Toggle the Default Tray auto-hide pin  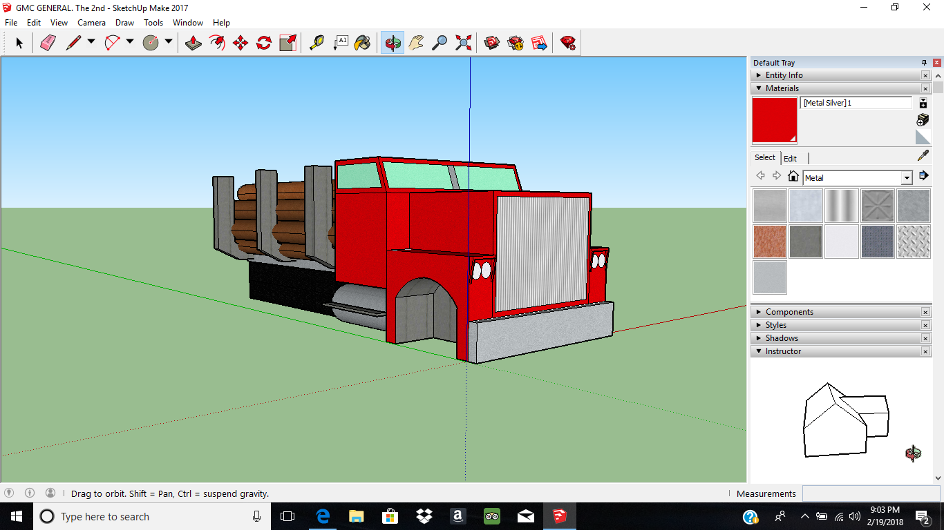(924, 63)
